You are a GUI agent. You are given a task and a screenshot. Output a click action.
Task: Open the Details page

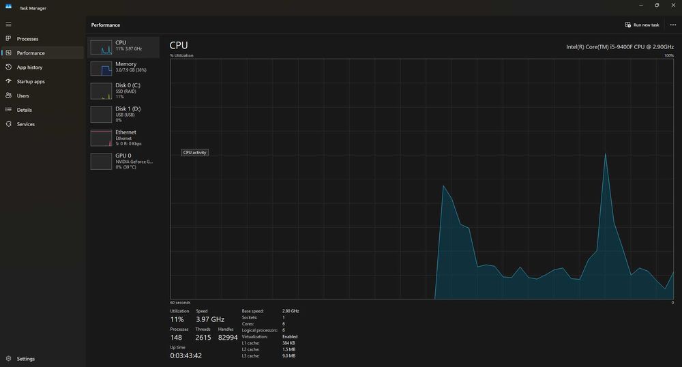[x=25, y=110]
